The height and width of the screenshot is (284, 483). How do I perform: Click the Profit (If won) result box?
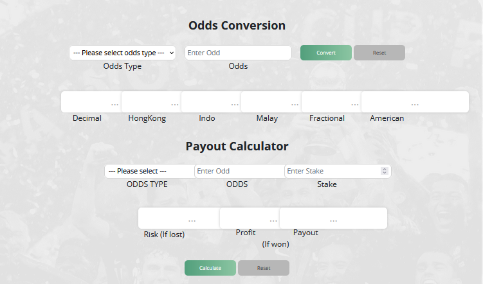click(x=249, y=218)
